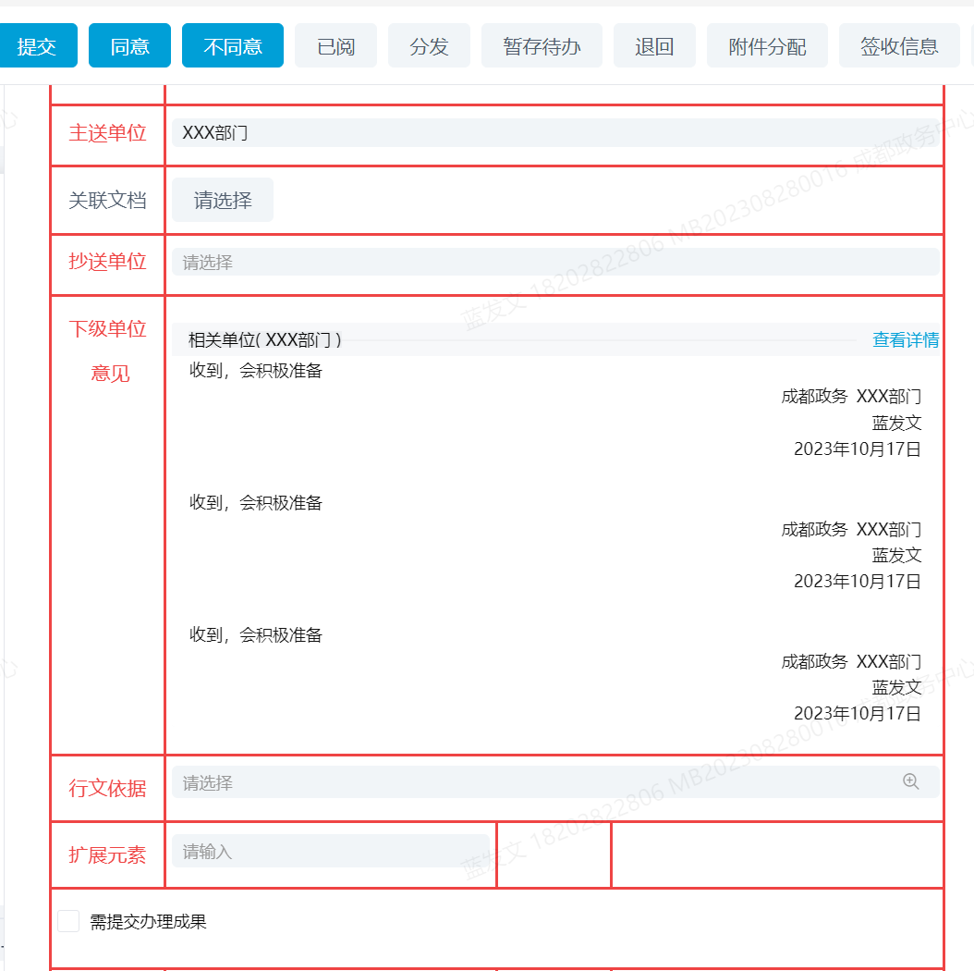This screenshot has width=974, height=971.
Task: Mark document as 已阅
Action: coord(336,45)
